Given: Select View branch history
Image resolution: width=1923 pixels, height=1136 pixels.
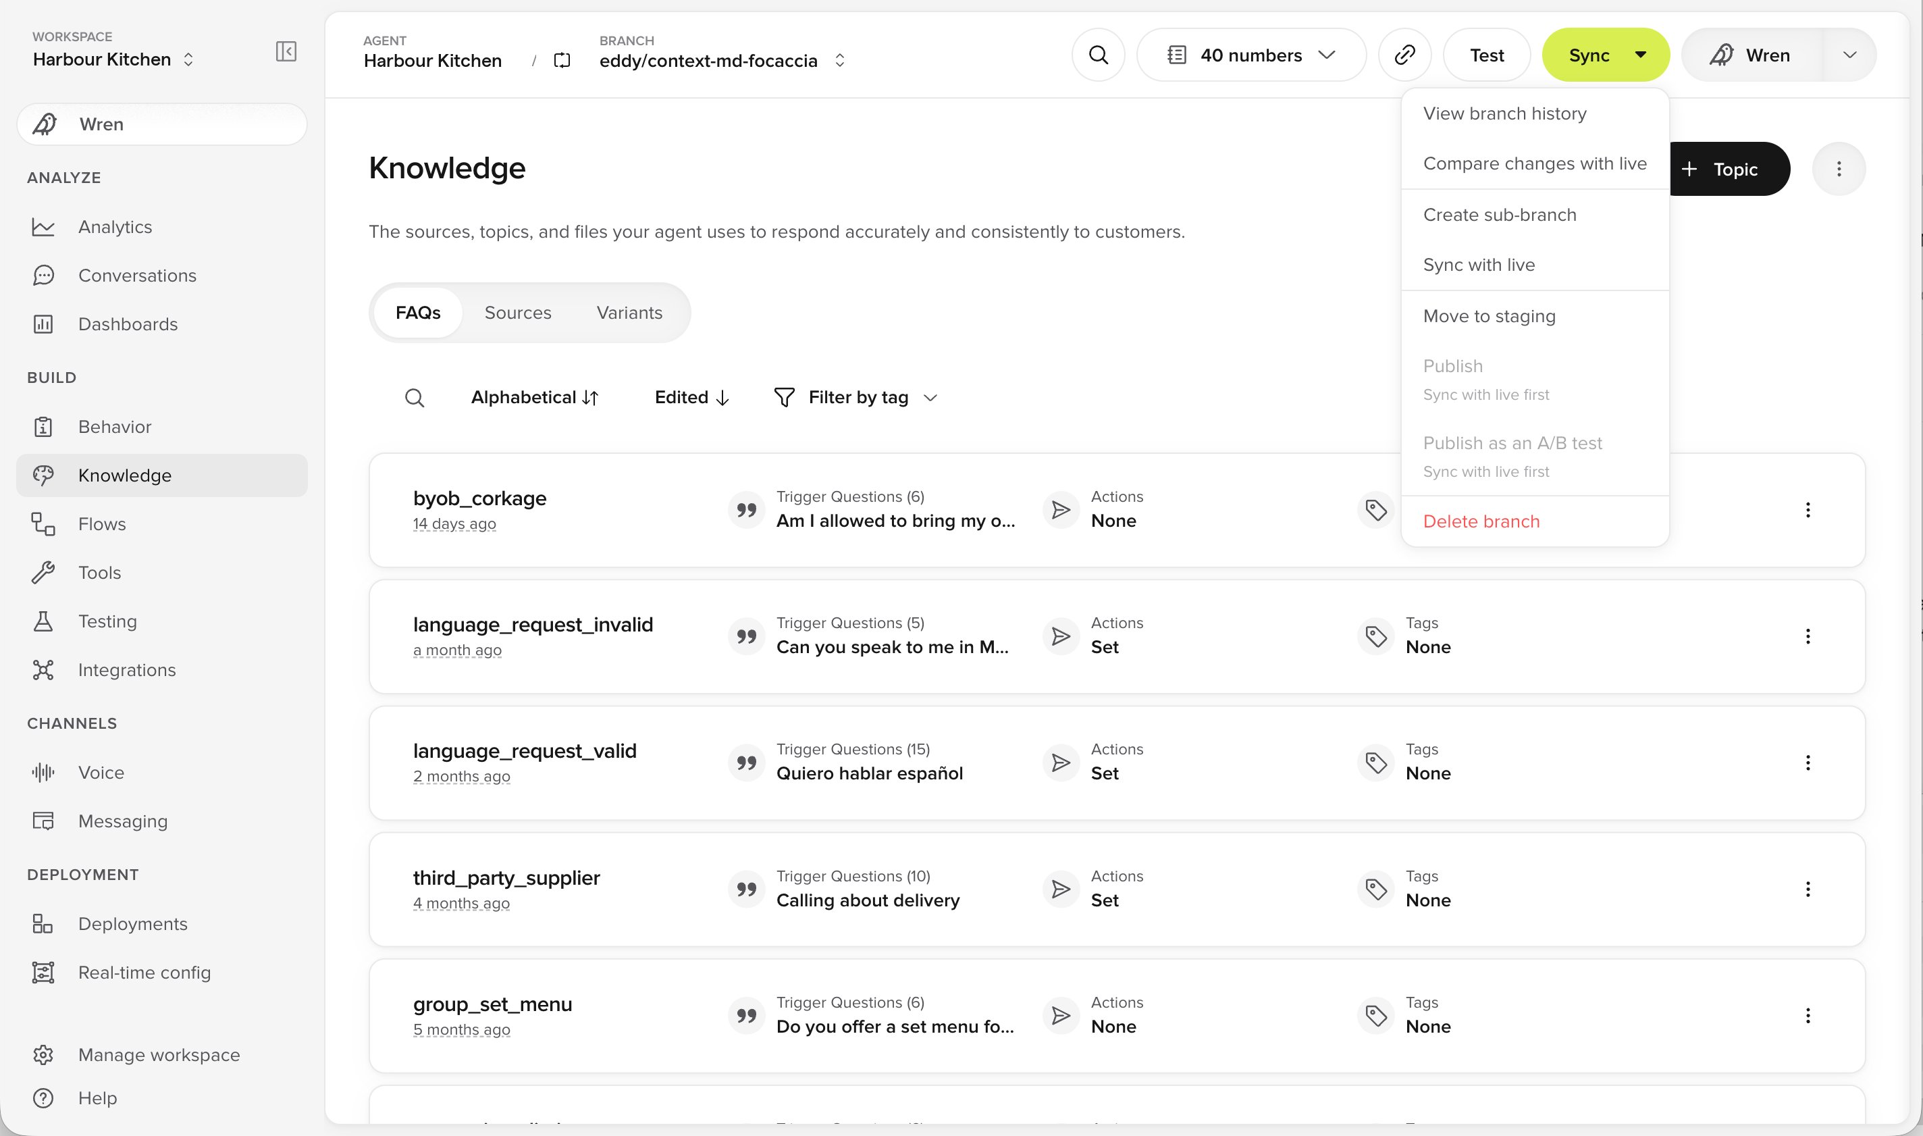Looking at the screenshot, I should click(1534, 113).
